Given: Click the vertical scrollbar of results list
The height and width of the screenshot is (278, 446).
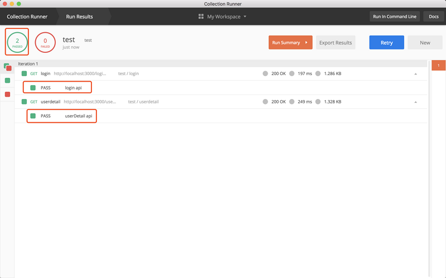Looking at the screenshot, I should 429,168.
